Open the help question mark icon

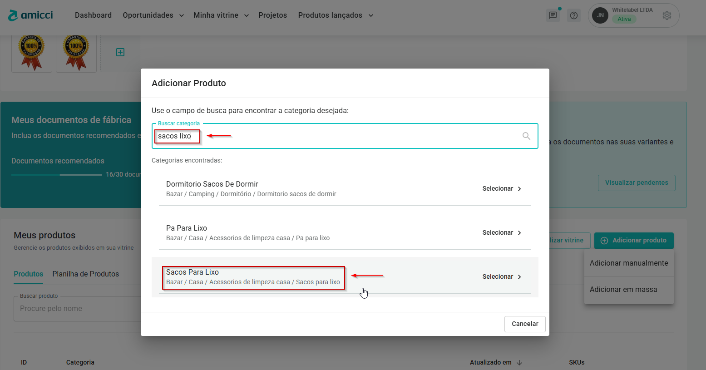[574, 15]
